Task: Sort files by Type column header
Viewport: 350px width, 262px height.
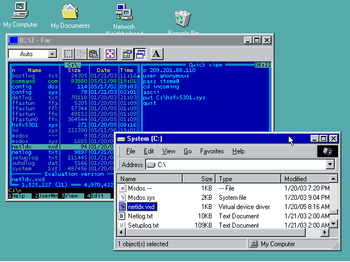Action: [248, 179]
